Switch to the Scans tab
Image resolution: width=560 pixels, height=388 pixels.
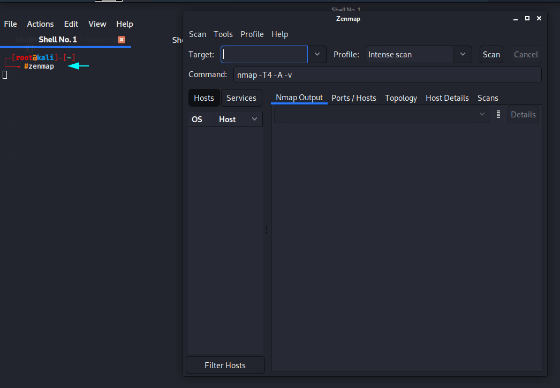point(487,98)
